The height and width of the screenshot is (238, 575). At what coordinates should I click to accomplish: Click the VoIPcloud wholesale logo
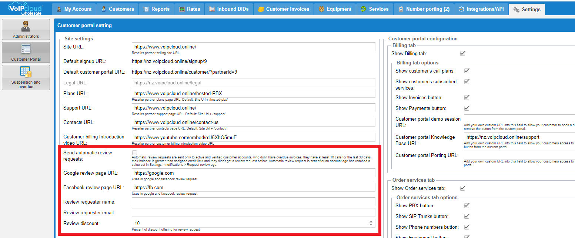click(25, 9)
